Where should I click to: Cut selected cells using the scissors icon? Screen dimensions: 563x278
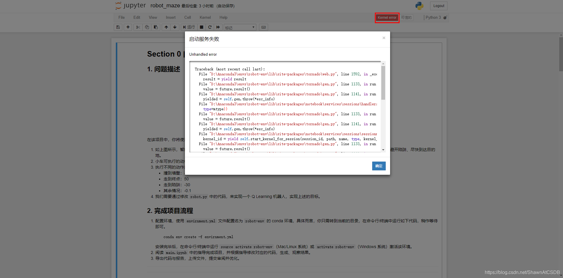pyautogui.click(x=138, y=27)
